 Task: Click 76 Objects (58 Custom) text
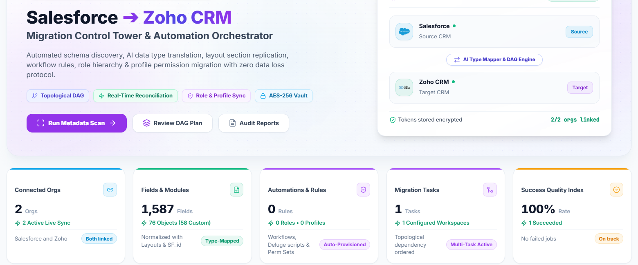180,223
